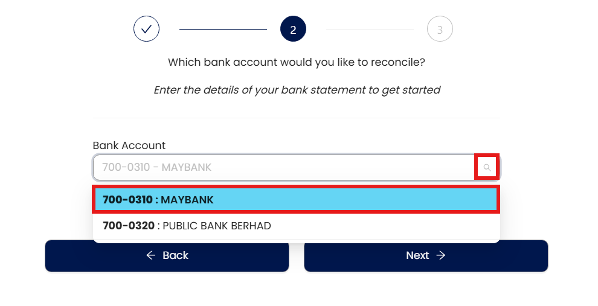Screen dimensions: 598x306
Task: Click the bold 700-0320 account code
Action: pyautogui.click(x=128, y=226)
